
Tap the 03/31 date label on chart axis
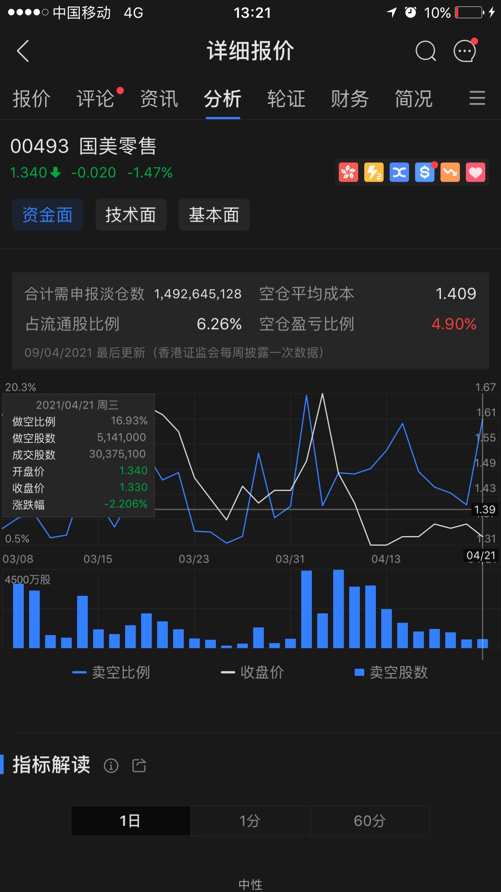pyautogui.click(x=290, y=559)
